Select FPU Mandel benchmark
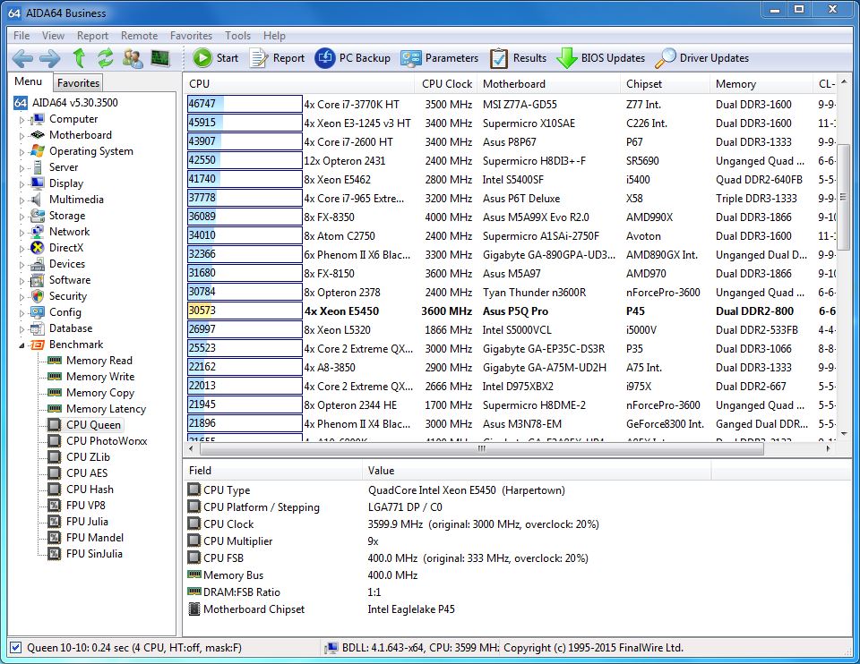The height and width of the screenshot is (664, 860). click(x=95, y=538)
